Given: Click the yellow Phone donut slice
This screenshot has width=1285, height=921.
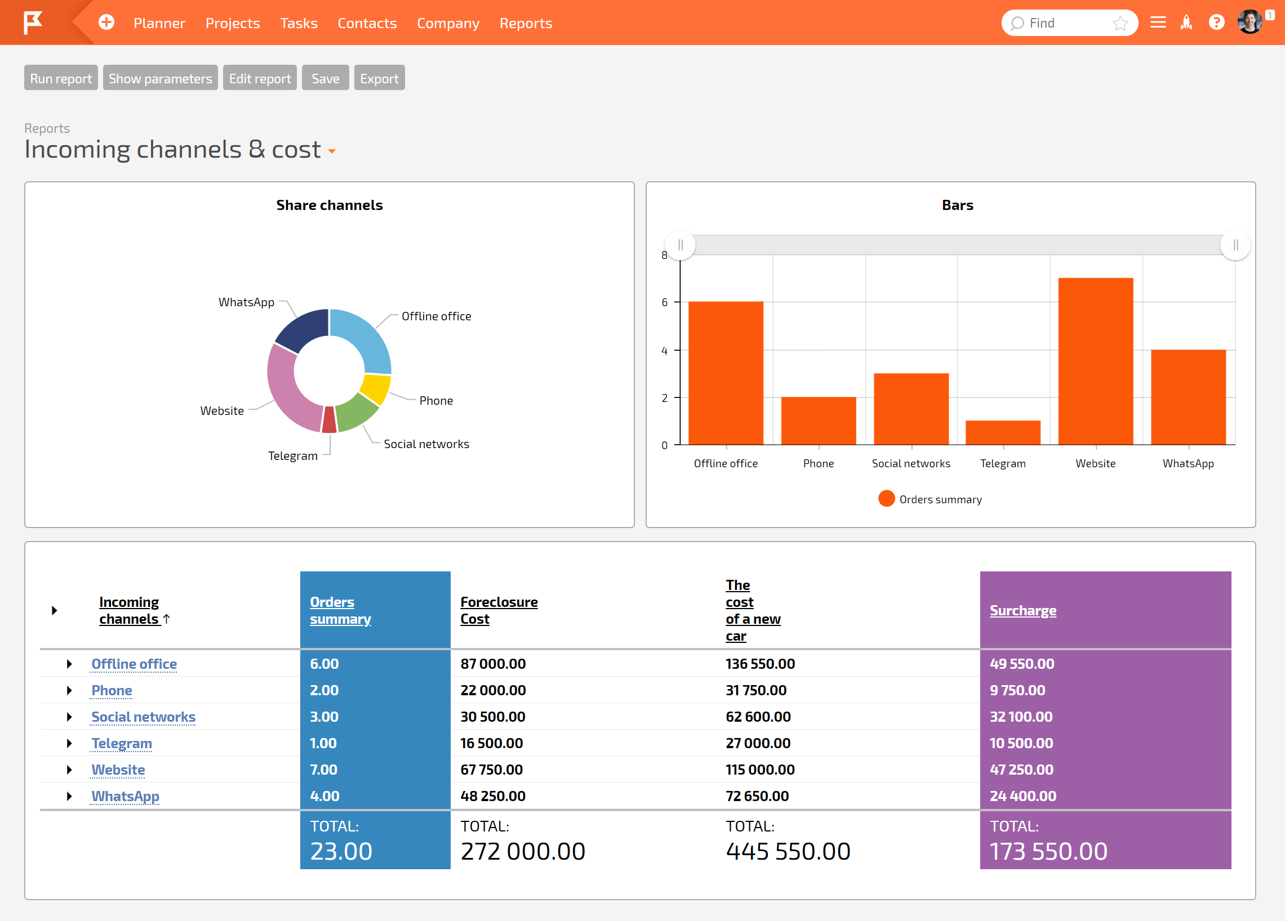Looking at the screenshot, I should 377,388.
